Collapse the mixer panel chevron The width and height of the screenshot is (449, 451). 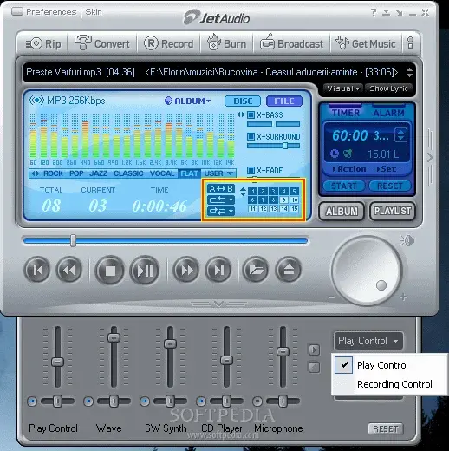[x=218, y=304]
